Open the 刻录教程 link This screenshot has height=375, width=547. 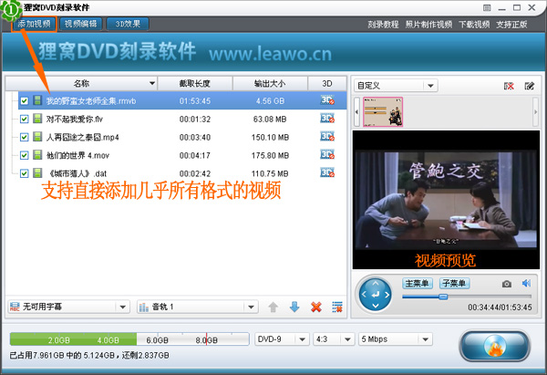click(x=383, y=25)
